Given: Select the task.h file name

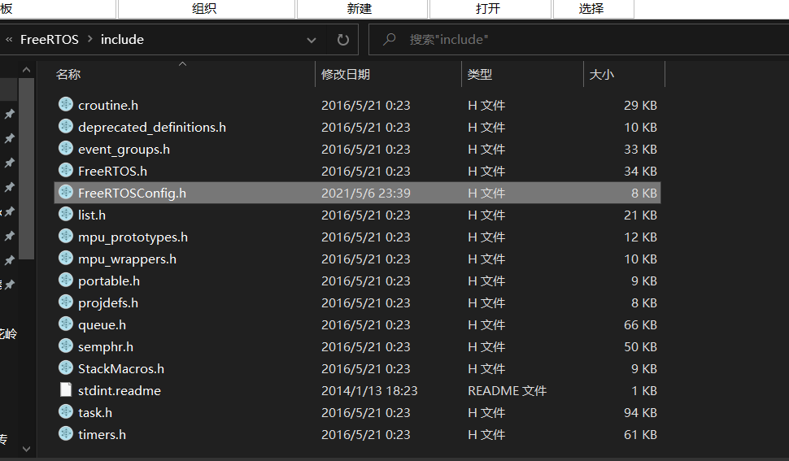Looking at the screenshot, I should click(95, 413).
